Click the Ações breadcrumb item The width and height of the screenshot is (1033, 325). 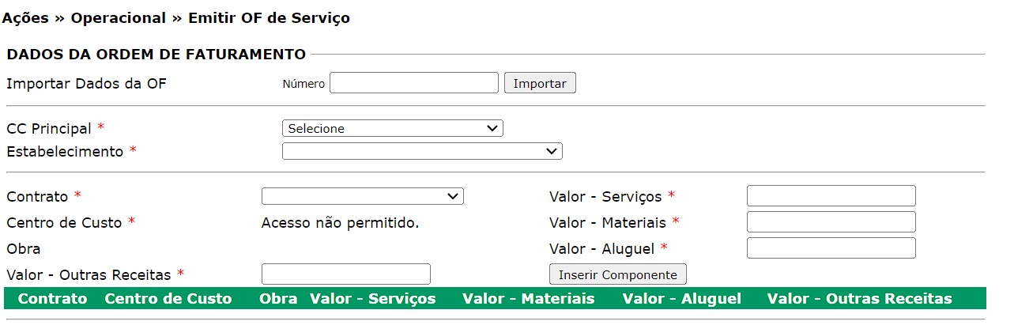(25, 17)
